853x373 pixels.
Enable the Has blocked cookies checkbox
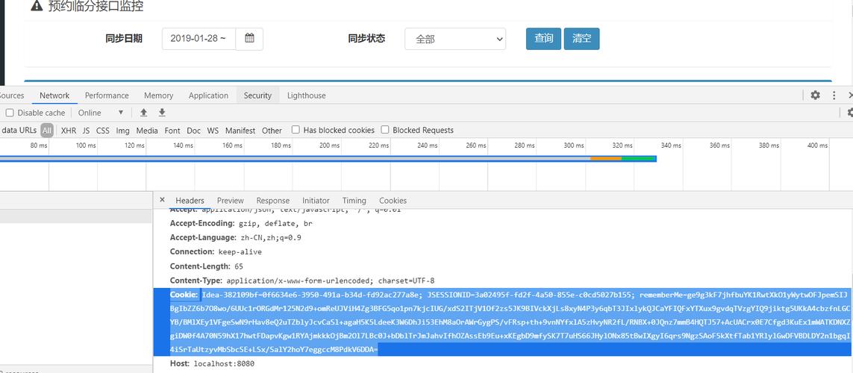[296, 129]
